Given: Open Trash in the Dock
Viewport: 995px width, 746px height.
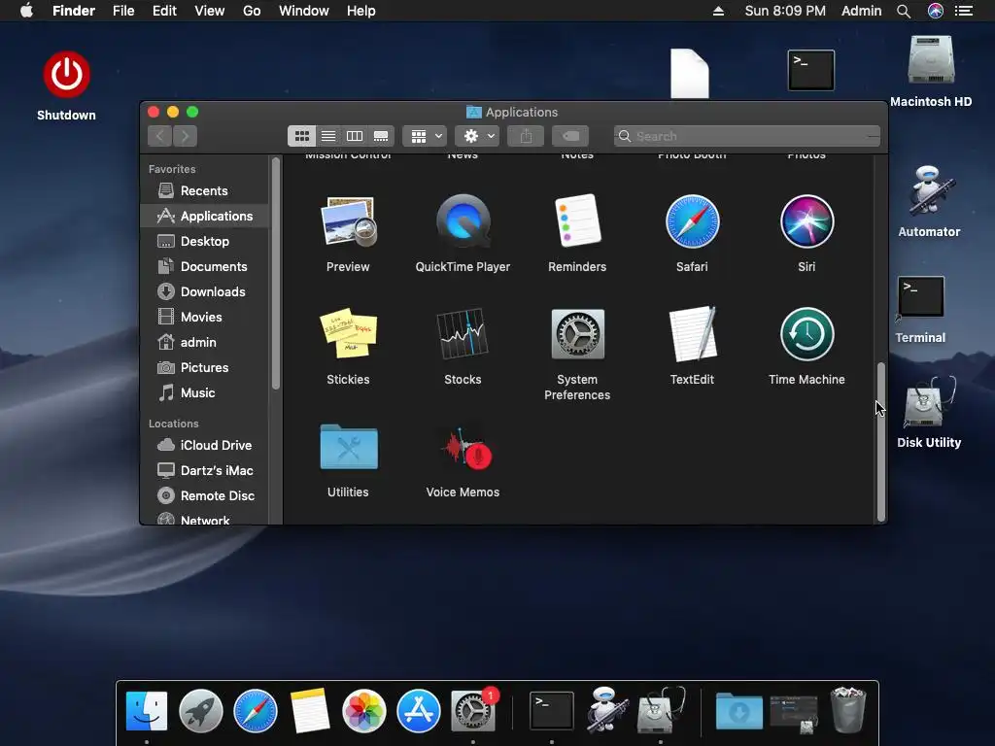Looking at the screenshot, I should [x=848, y=710].
